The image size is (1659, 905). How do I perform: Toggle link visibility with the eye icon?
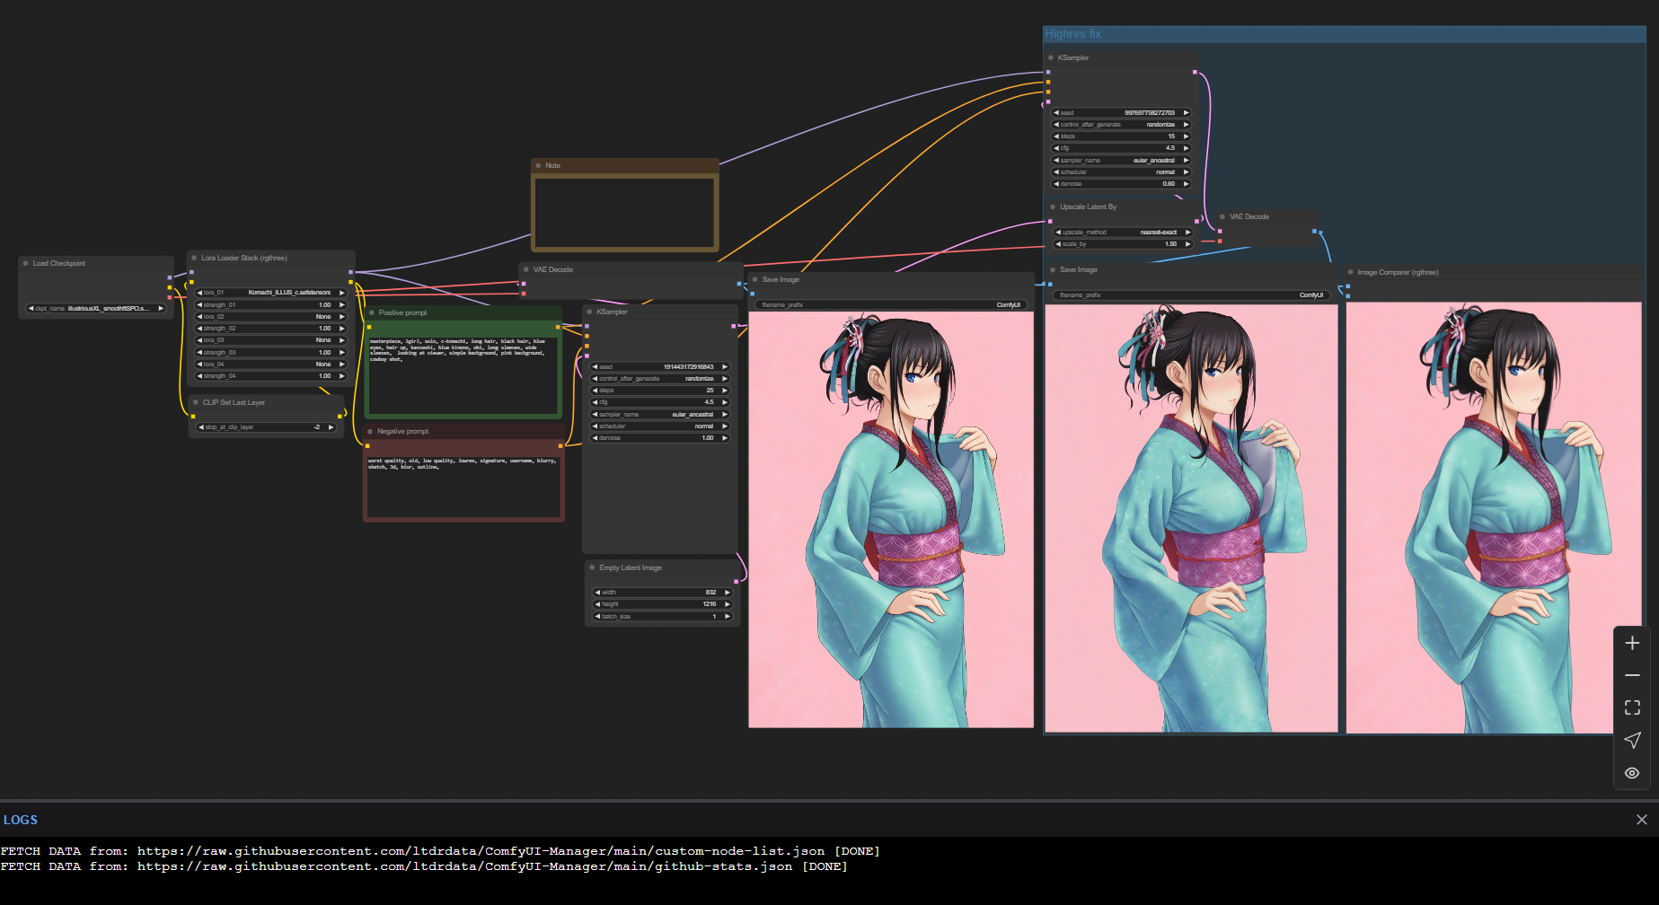(1632, 773)
